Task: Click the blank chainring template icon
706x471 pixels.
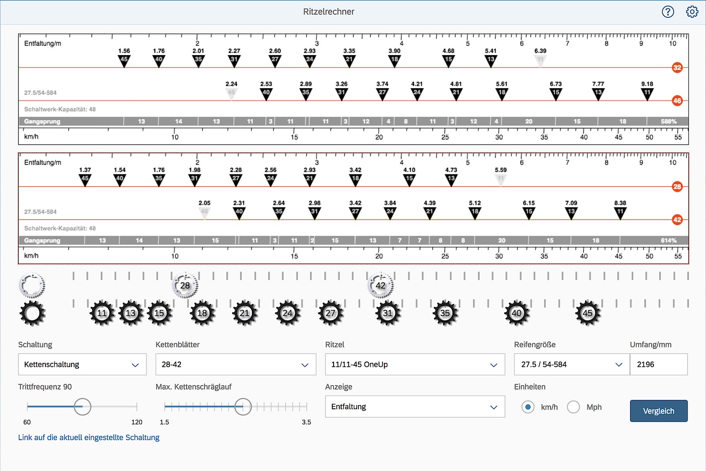Action: [x=32, y=286]
